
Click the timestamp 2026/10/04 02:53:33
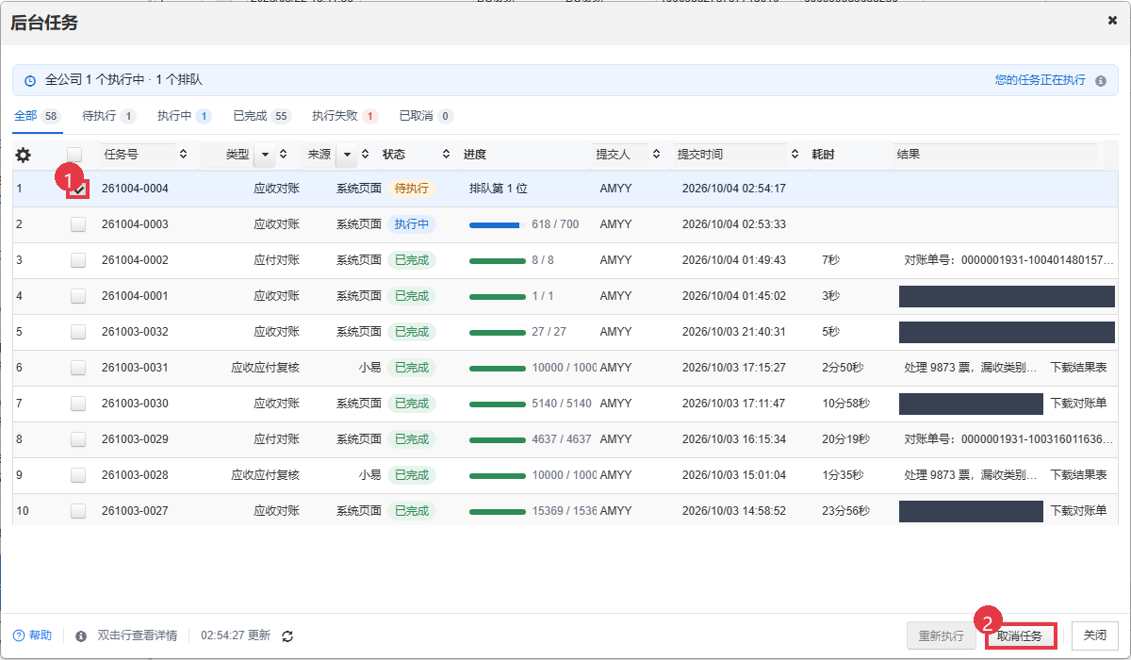(734, 224)
